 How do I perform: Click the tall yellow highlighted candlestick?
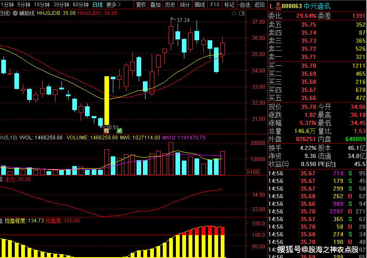107,100
